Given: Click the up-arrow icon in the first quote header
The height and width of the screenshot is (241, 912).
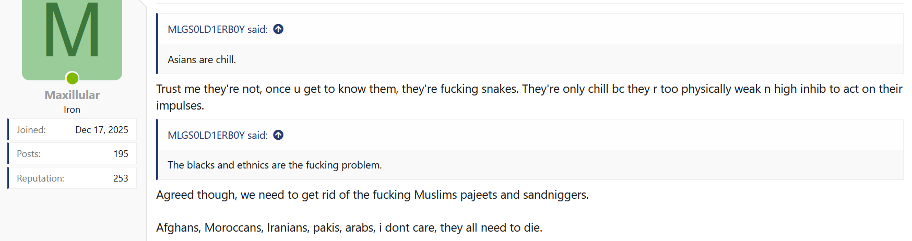Looking at the screenshot, I should [278, 29].
